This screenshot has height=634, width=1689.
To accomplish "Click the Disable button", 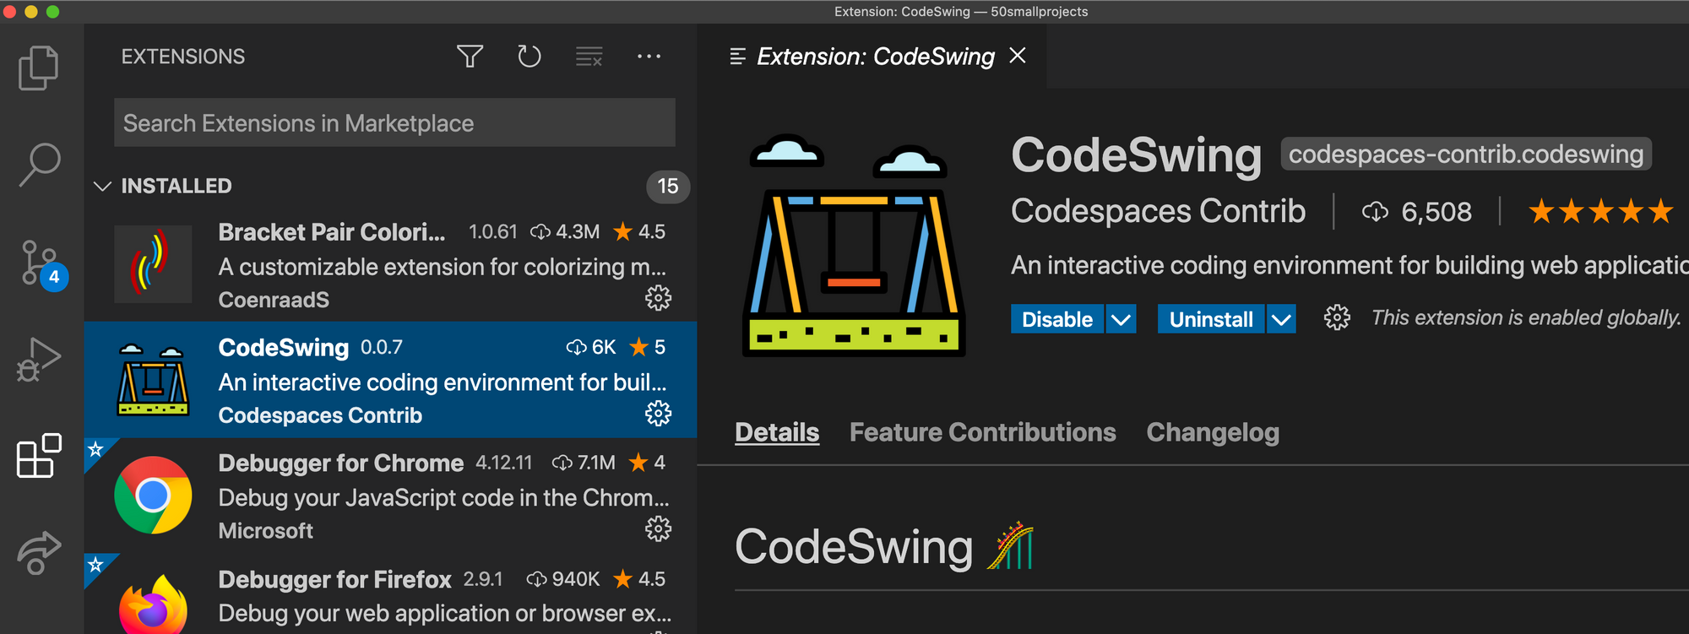I will click(1057, 319).
